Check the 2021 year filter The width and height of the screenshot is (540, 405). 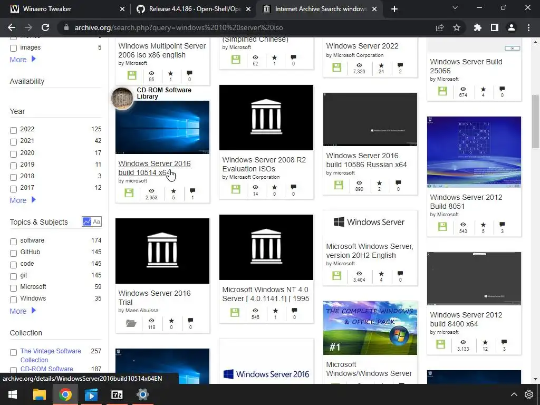pyautogui.click(x=13, y=142)
